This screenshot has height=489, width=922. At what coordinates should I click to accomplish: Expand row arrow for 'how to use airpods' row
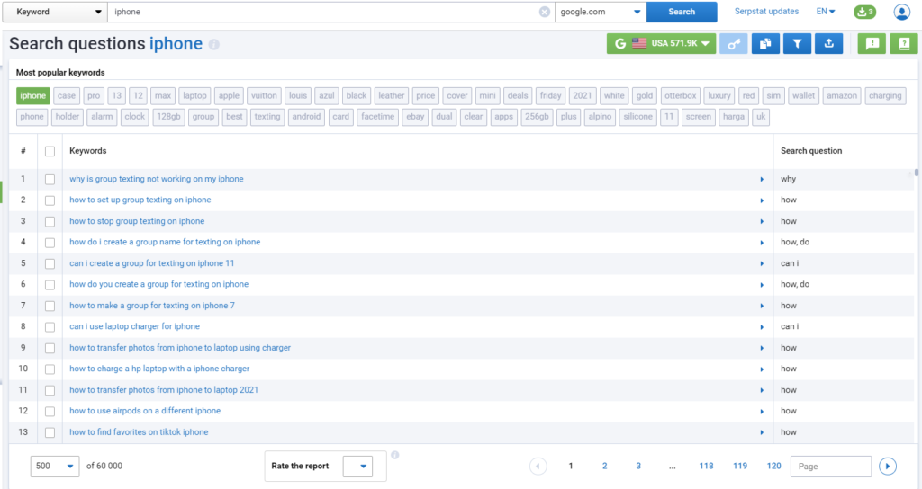[762, 412]
